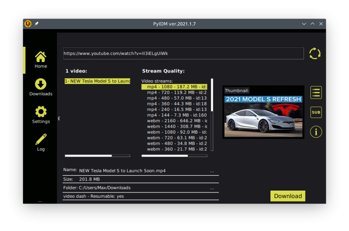Select the NEW Tesla Model S video entry
This screenshot has height=231, width=349.
coord(98,81)
